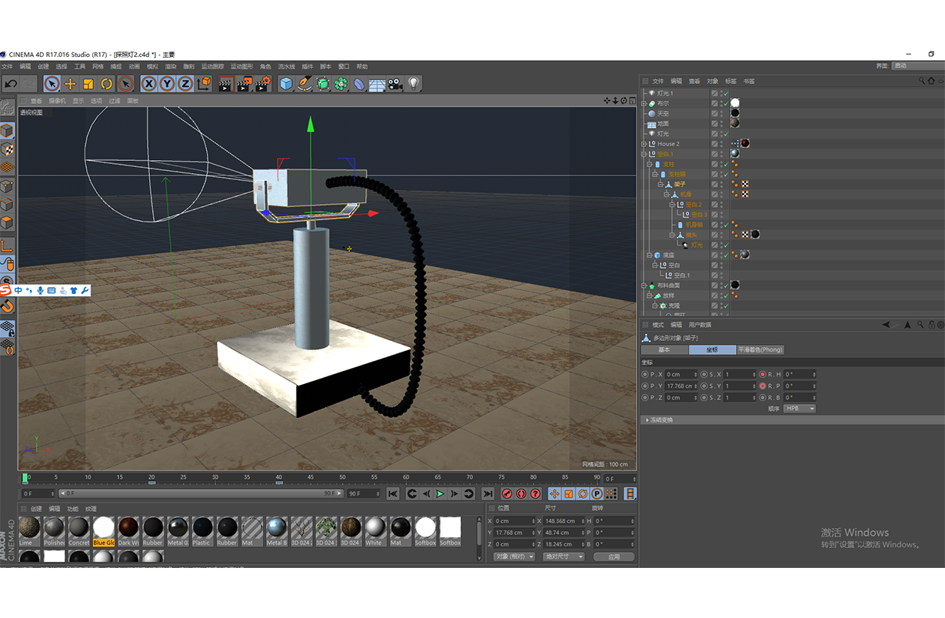Switch to the 基本 attribute tab
Screen dimensions: 945x618
tap(664, 350)
